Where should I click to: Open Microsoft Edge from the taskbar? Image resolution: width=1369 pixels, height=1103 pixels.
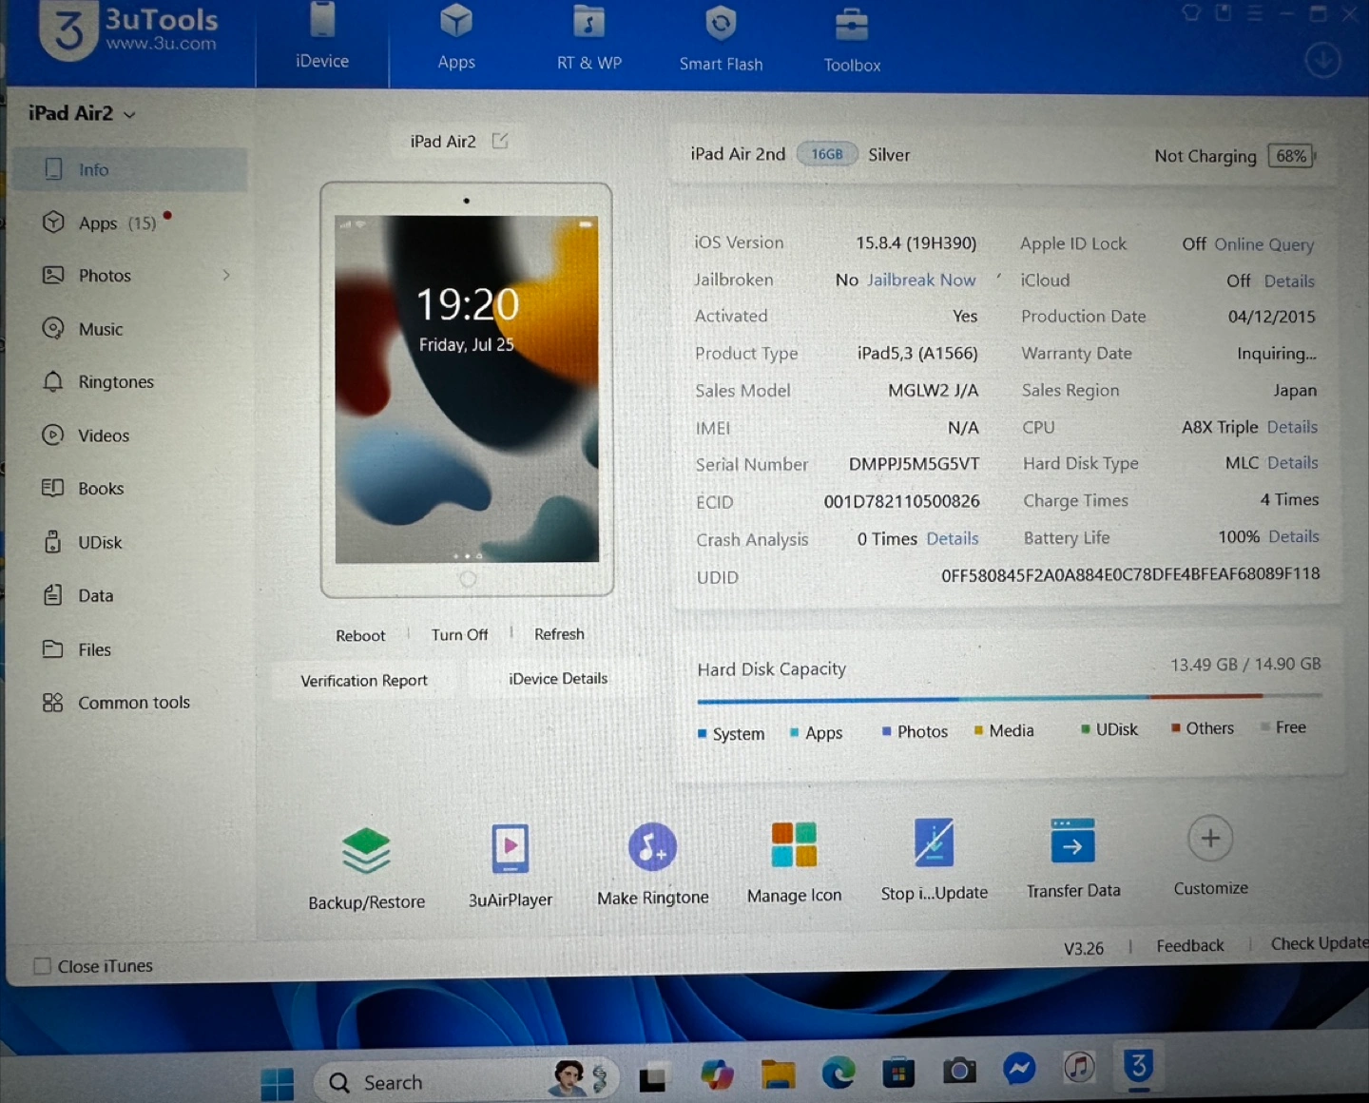(x=838, y=1073)
